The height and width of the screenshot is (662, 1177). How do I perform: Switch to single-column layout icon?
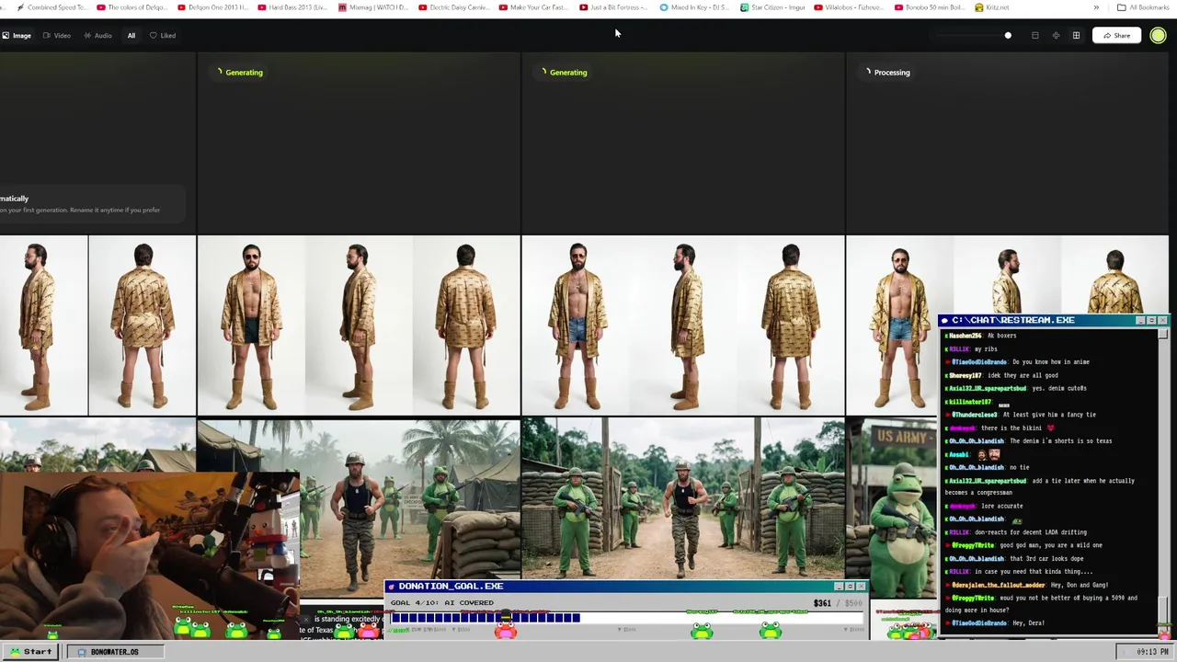[1034, 36]
